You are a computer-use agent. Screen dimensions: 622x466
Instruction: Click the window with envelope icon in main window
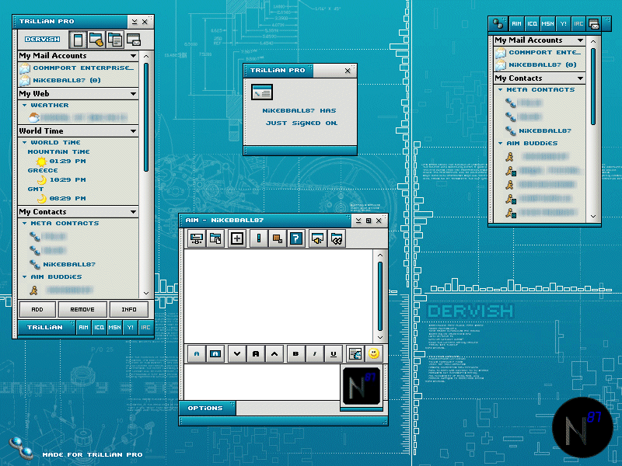tap(134, 40)
